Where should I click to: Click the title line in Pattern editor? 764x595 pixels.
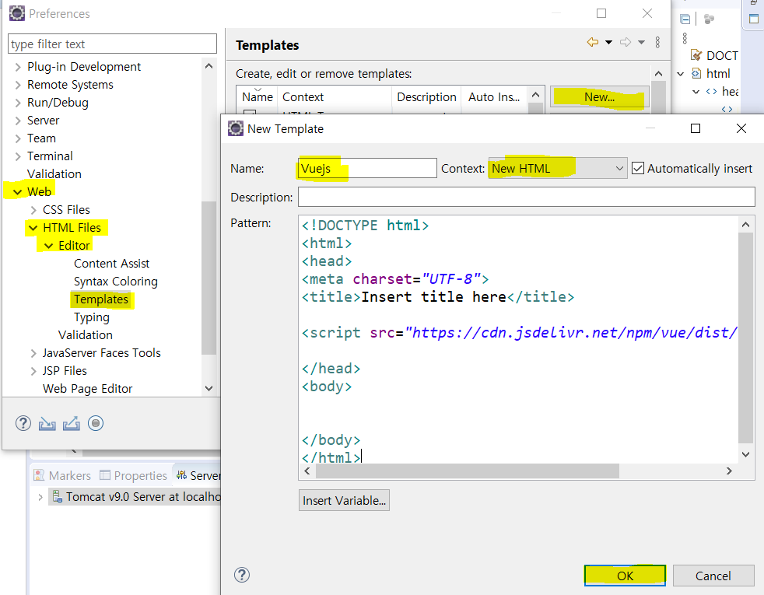tap(437, 297)
